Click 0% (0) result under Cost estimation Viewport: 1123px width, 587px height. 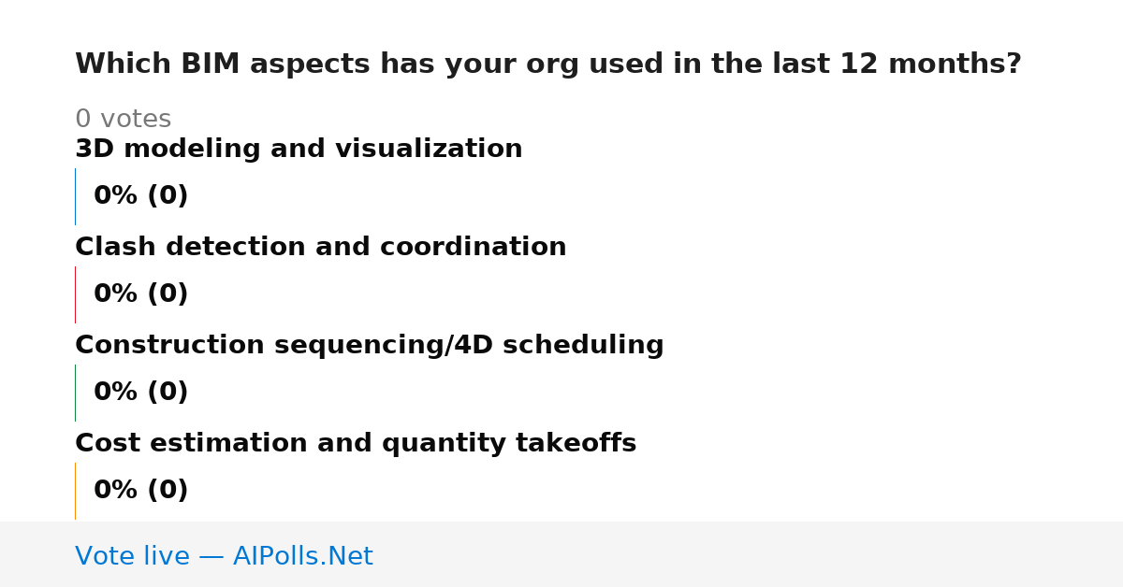[x=141, y=491]
